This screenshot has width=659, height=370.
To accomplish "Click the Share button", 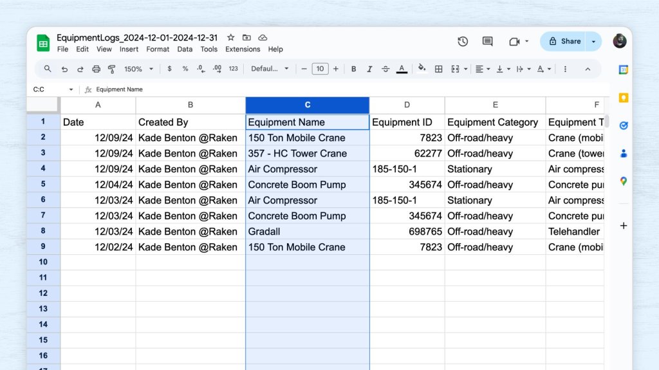I will click(564, 41).
